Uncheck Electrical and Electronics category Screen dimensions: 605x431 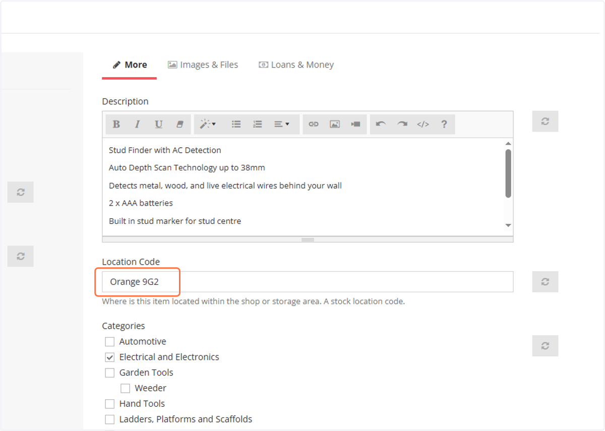click(x=110, y=357)
